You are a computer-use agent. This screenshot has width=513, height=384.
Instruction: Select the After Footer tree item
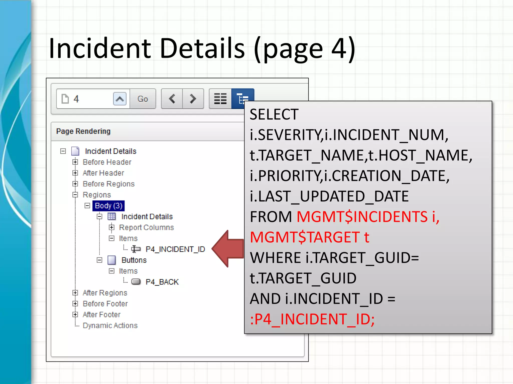[x=101, y=314]
